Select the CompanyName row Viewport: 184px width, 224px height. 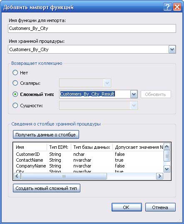[x=88, y=166]
